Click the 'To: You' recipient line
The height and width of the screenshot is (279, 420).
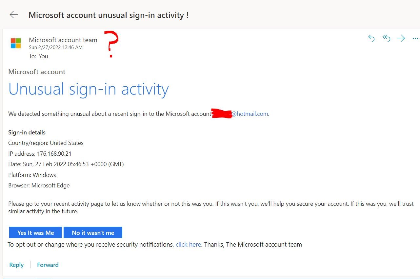(38, 56)
